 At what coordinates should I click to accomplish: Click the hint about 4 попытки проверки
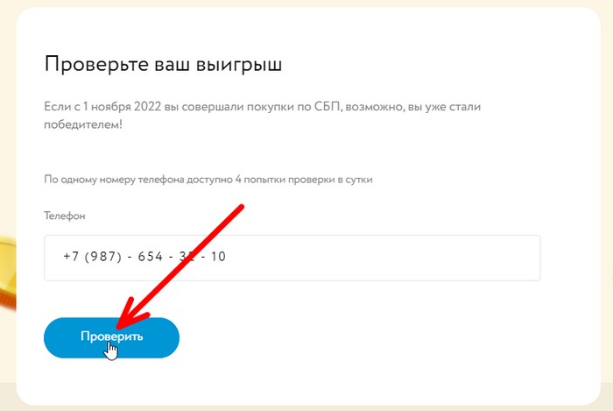(x=208, y=180)
